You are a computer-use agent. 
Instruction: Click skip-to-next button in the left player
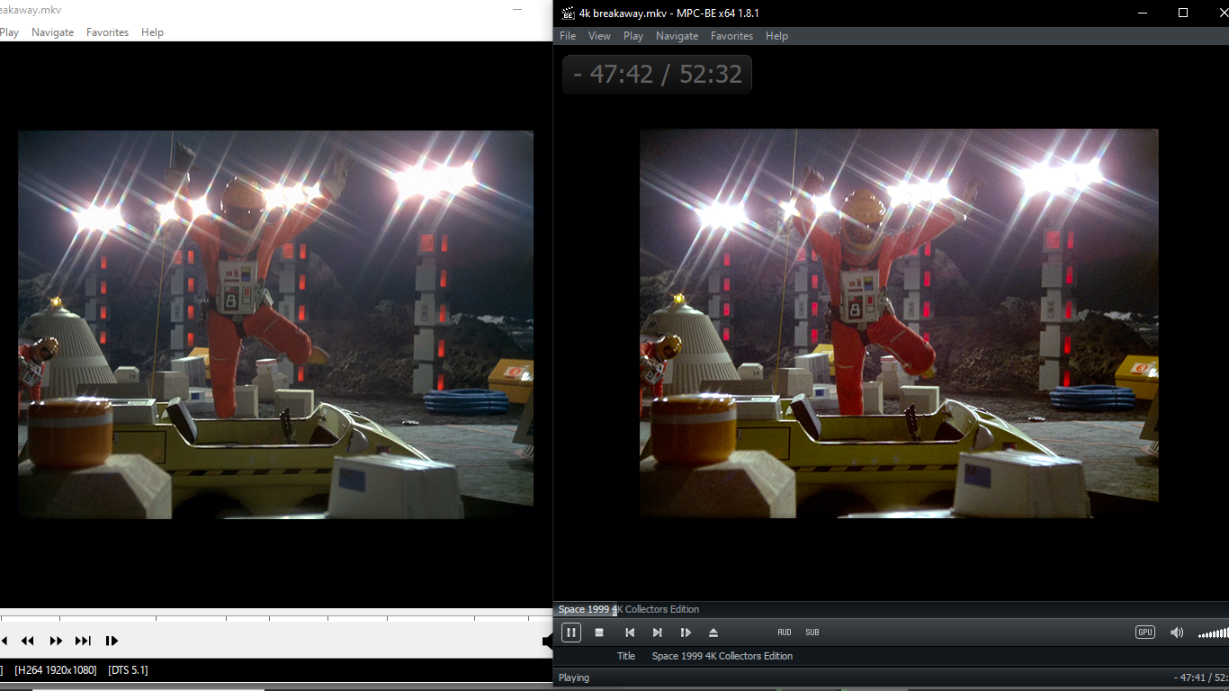click(x=83, y=641)
